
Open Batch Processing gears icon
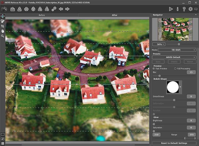tap(54, 9)
